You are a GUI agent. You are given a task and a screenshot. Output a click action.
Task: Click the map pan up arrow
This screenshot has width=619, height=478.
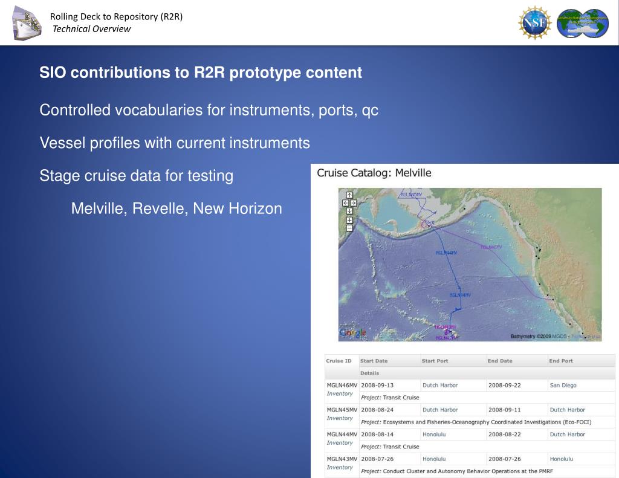pos(349,195)
